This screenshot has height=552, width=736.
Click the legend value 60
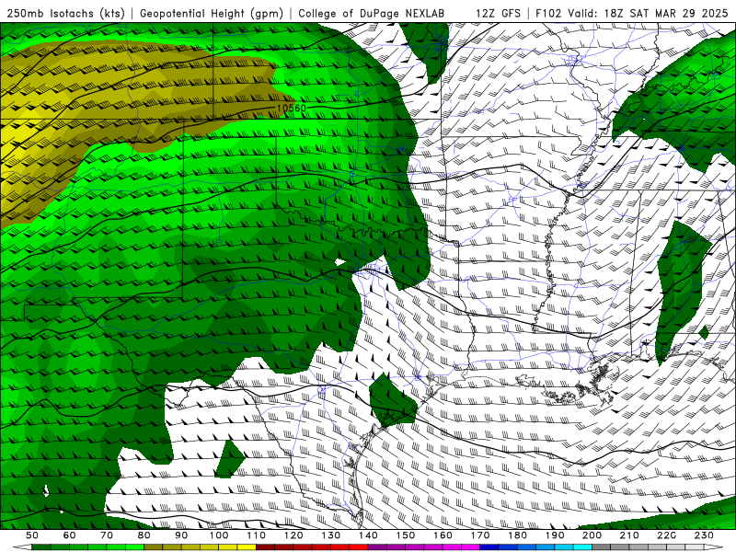point(70,535)
